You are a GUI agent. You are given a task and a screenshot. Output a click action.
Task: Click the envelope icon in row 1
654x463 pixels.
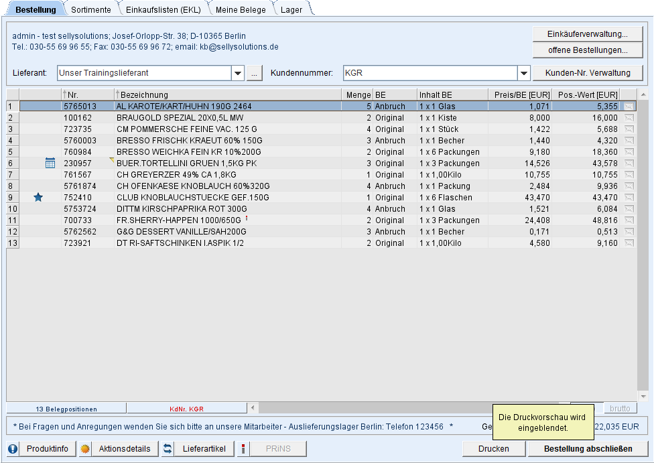coord(629,106)
